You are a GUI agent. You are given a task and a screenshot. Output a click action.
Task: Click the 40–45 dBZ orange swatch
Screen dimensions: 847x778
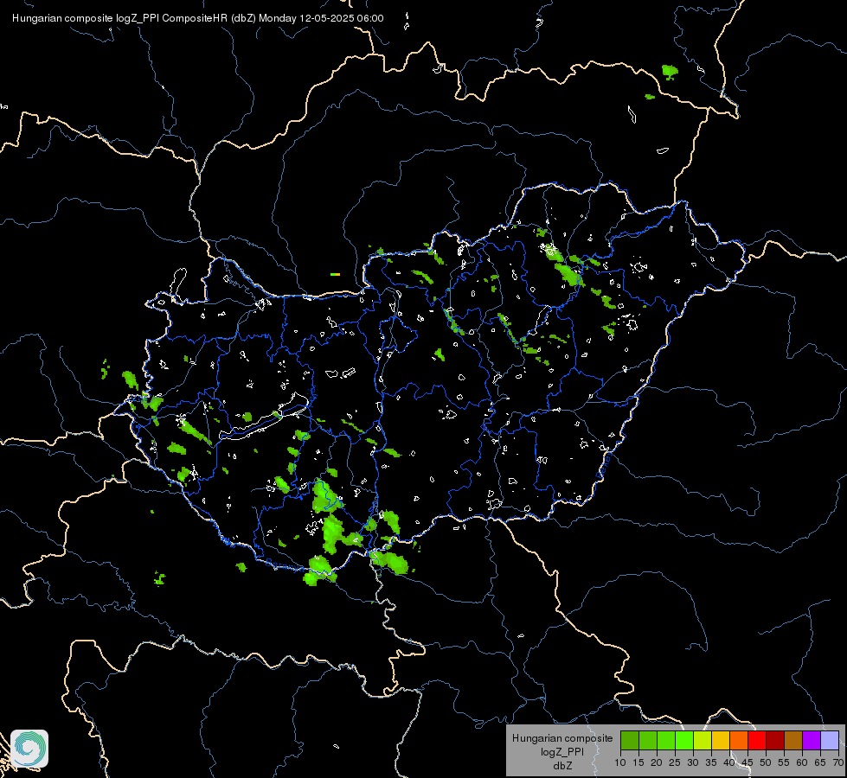click(739, 740)
